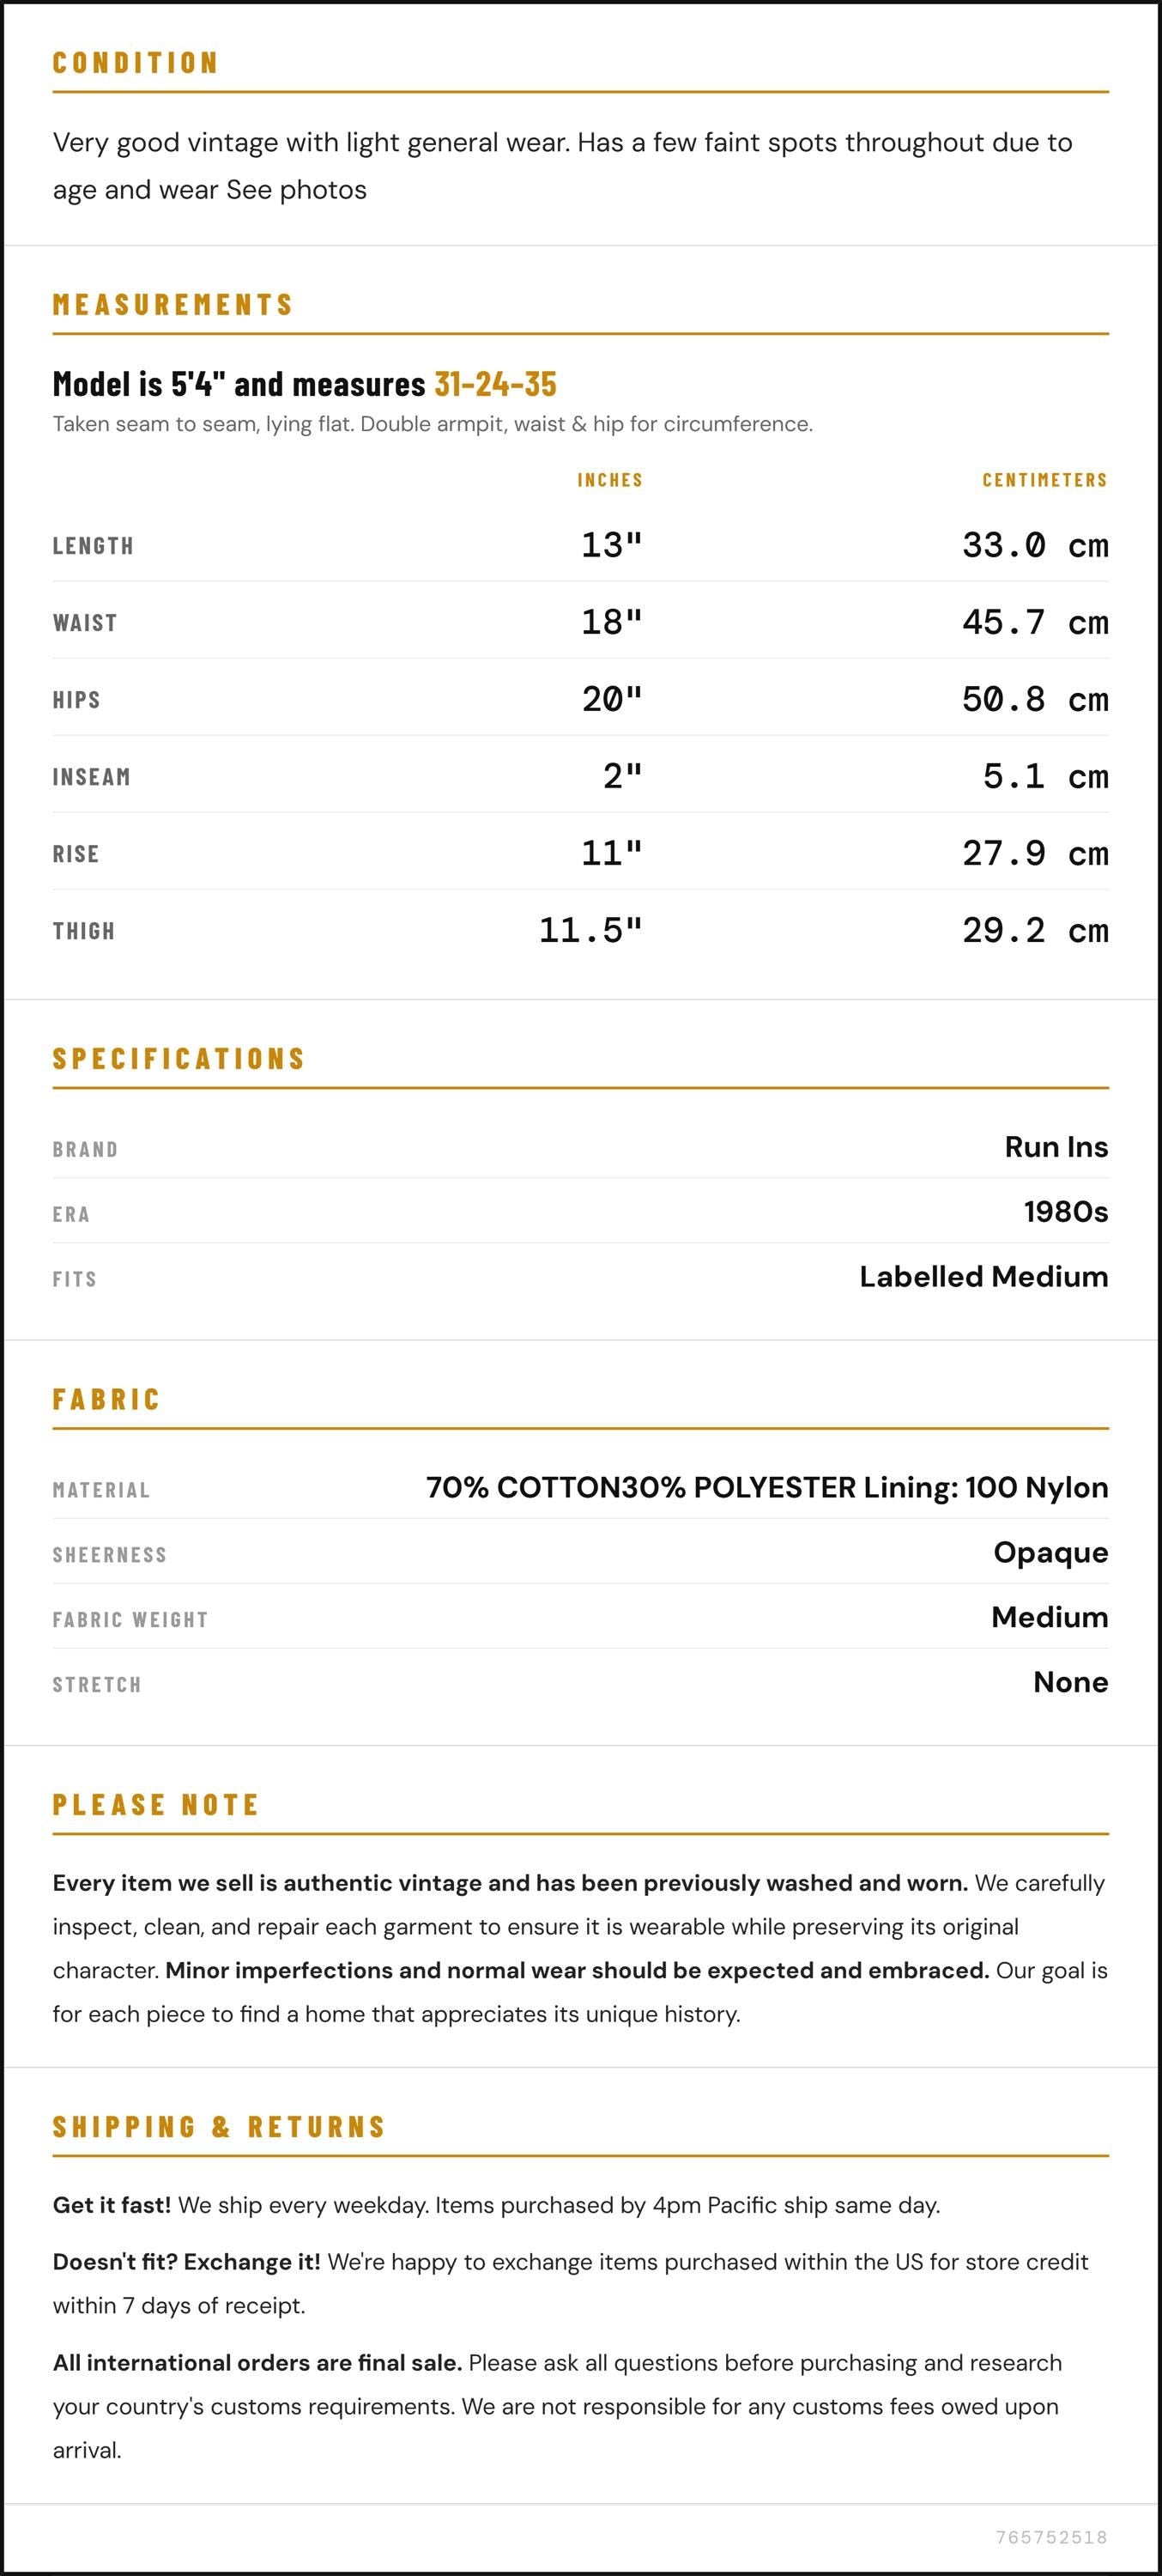Click the model measurements 31-24-35 text
Image resolution: width=1162 pixels, height=2576 pixels.
coord(495,384)
